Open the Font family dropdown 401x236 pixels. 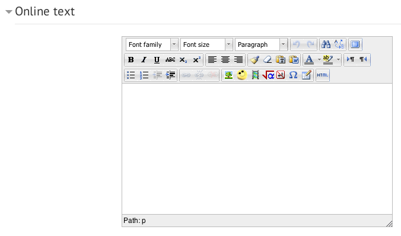pos(152,44)
